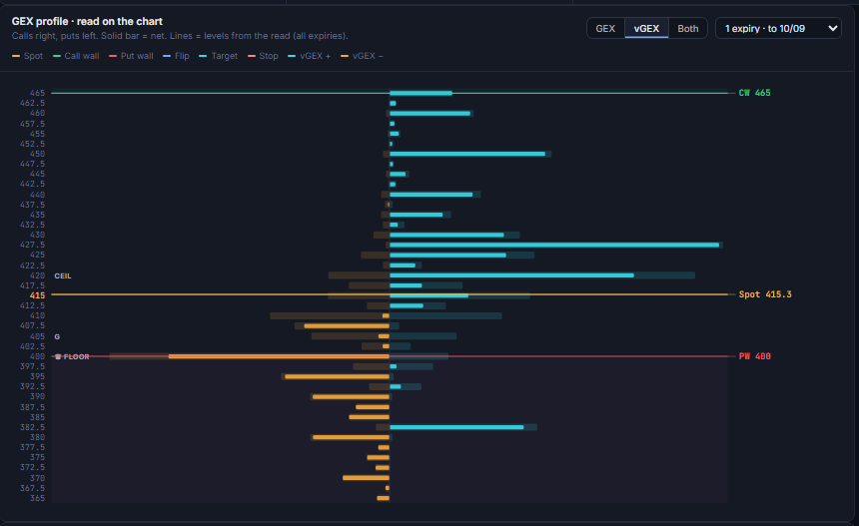Click the 425 strike cyan bar
The image size is (859, 526).
[x=447, y=256]
